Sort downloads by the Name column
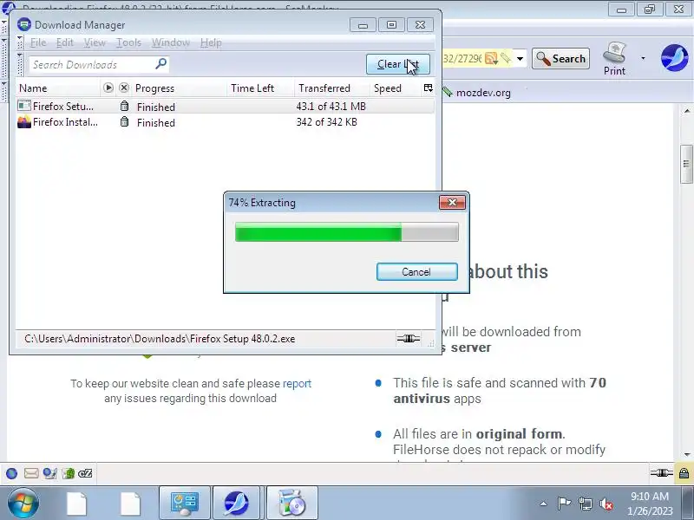 (57, 88)
